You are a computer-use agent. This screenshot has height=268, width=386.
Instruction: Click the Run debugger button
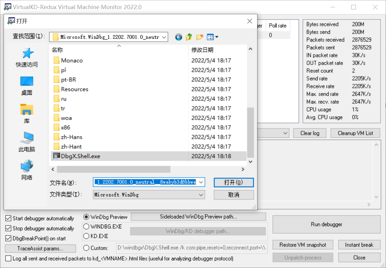coord(326,225)
